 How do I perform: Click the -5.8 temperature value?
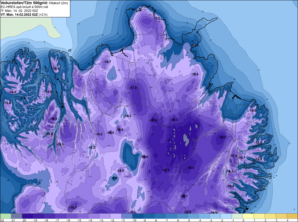[23, 98]
